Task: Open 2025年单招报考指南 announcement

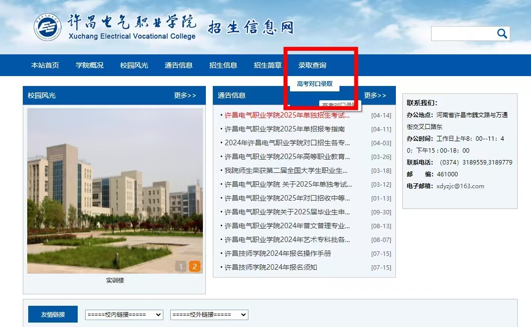Action: tap(285, 129)
